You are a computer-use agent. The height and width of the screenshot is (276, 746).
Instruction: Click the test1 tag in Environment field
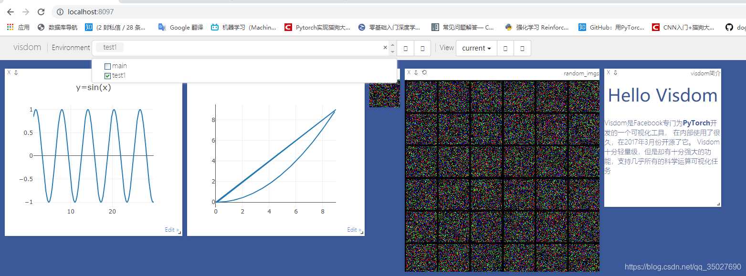(x=110, y=47)
